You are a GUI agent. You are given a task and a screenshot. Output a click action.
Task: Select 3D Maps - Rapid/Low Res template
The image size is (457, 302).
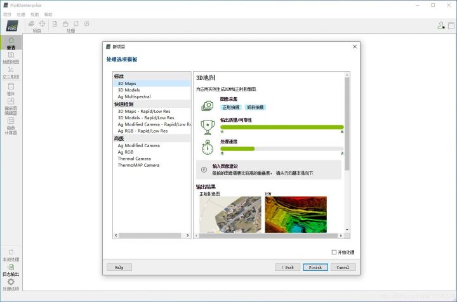click(152, 111)
